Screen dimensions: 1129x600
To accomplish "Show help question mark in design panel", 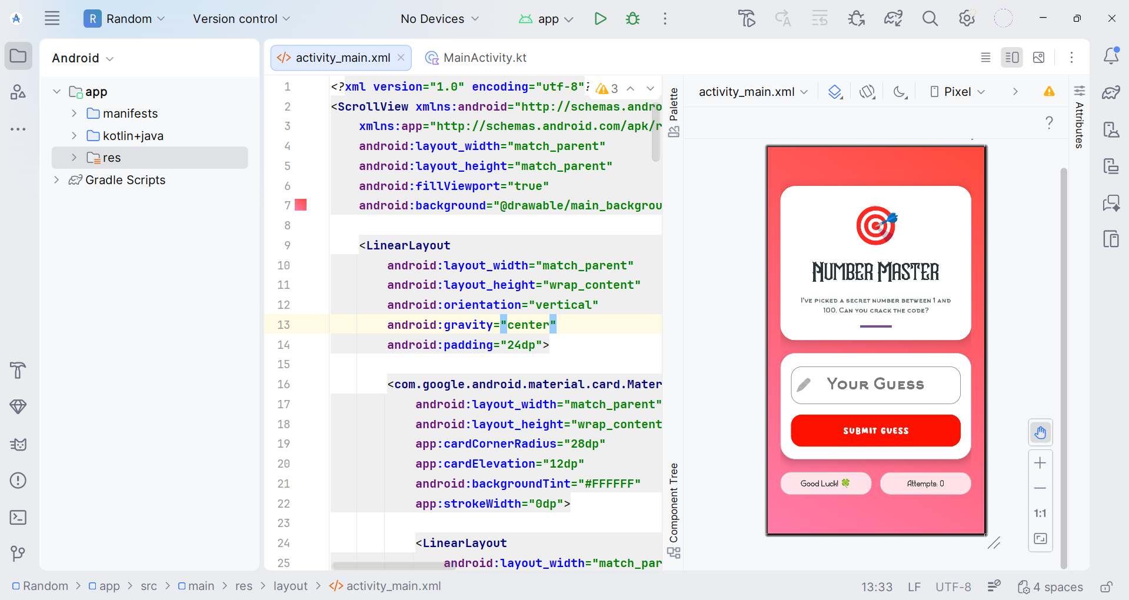I will coord(1049,122).
